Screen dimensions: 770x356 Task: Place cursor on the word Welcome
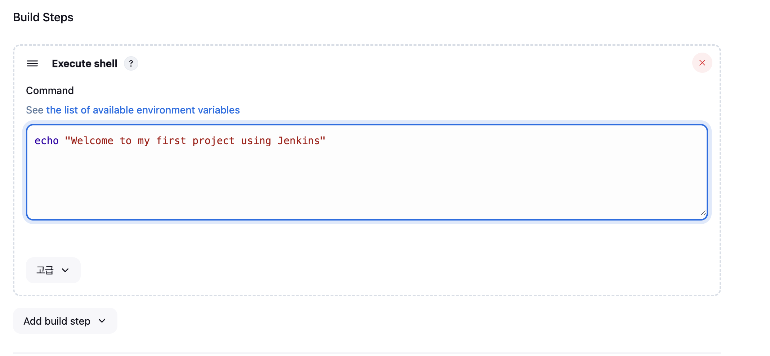pyautogui.click(x=92, y=141)
